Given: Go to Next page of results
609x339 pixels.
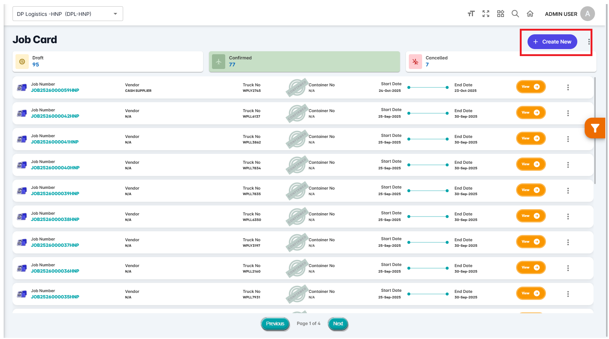Looking at the screenshot, I should point(338,324).
